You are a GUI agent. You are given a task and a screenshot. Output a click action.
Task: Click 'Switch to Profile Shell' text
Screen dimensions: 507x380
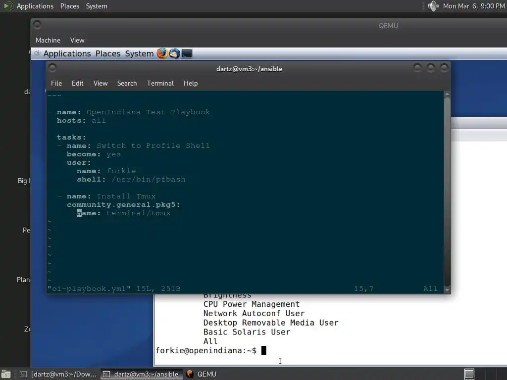[153, 146]
